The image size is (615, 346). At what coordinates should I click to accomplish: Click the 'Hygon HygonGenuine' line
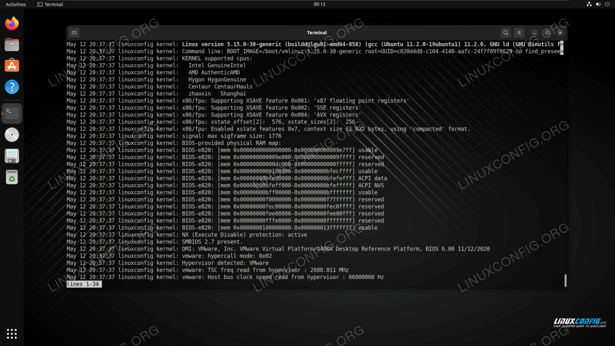pyautogui.click(x=156, y=80)
